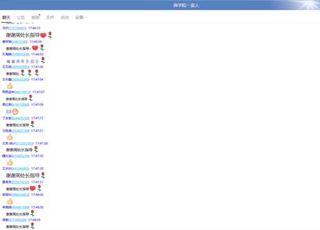Click the red heart emoji in the 17:46:12 message
This screenshot has width=320, height=230.
pos(43,35)
